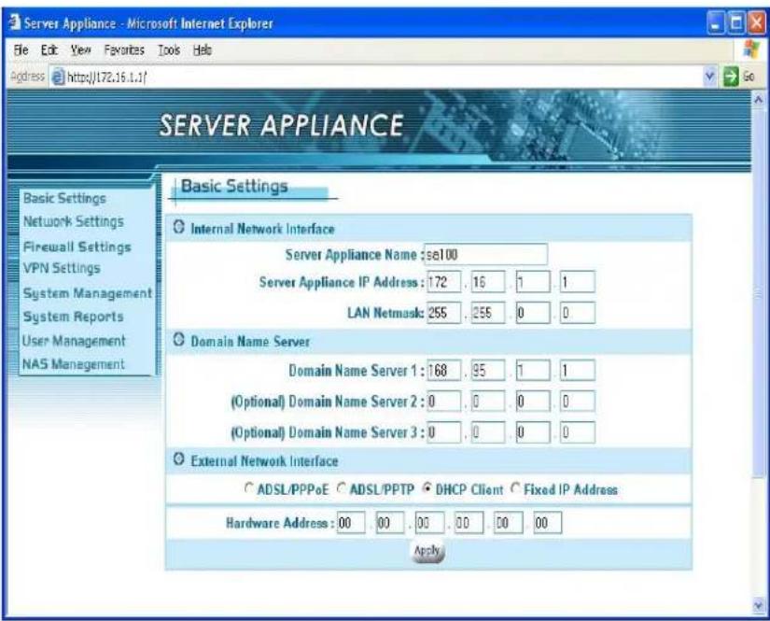Click the first Hardware Address byte field
The height and width of the screenshot is (621, 770).
point(351,522)
